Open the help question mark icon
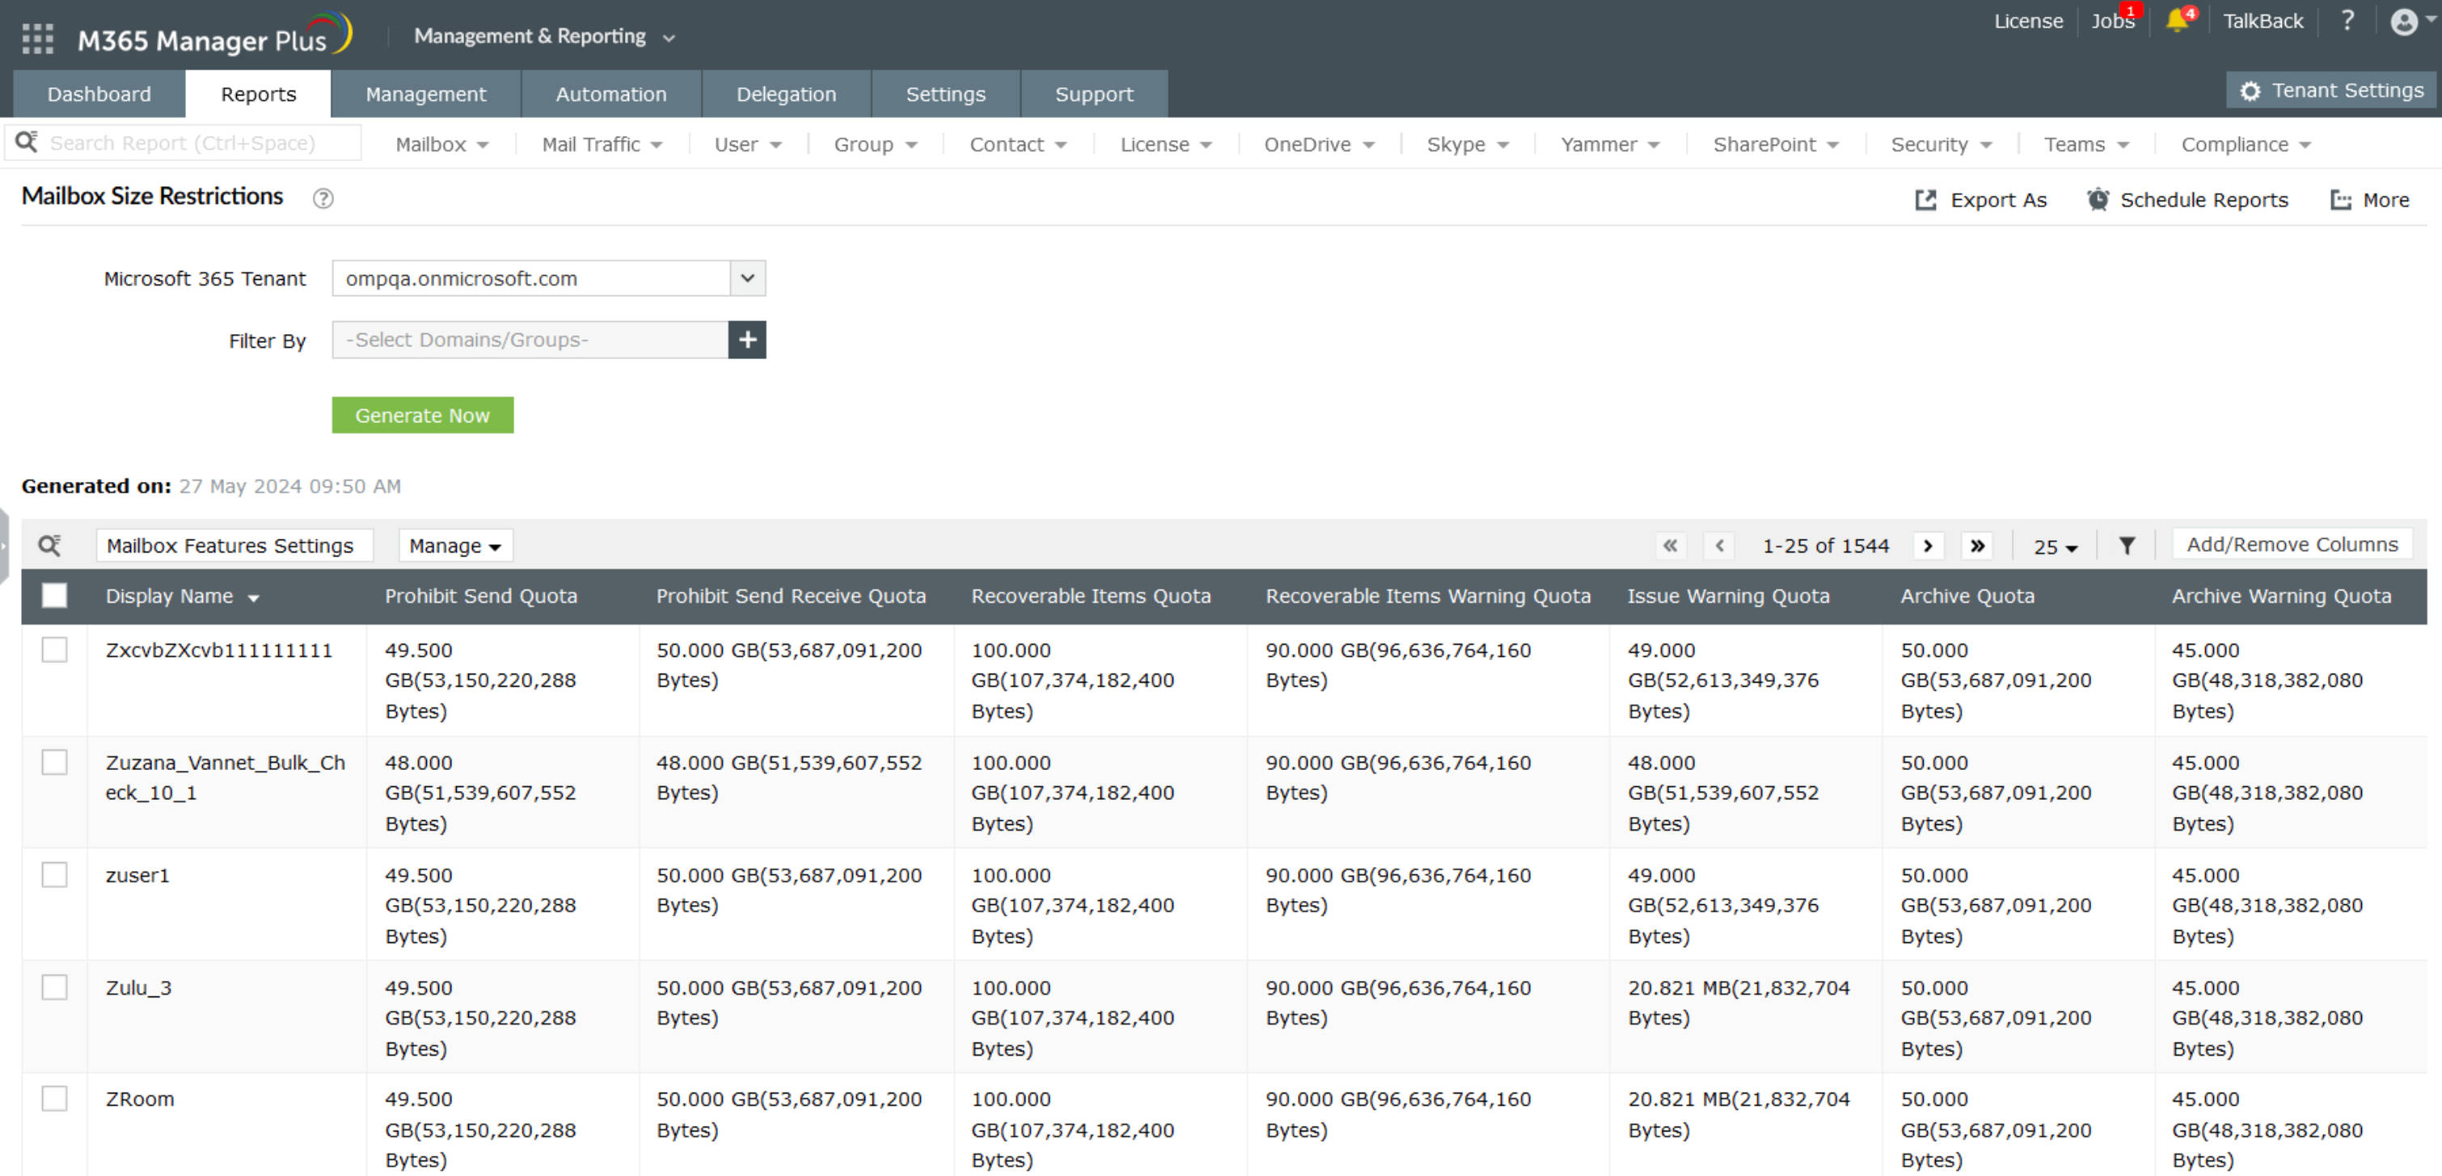This screenshot has height=1176, width=2442. pyautogui.click(x=2347, y=21)
